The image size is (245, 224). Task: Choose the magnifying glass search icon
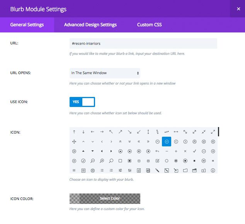[x=111, y=161]
